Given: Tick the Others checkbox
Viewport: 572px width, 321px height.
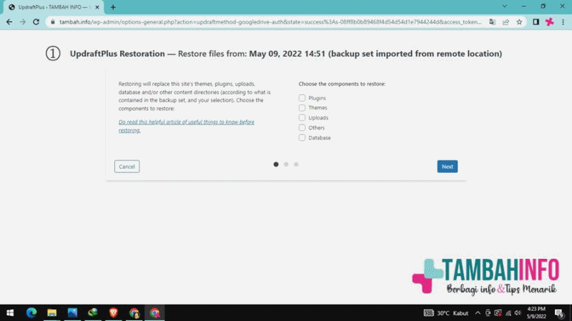Looking at the screenshot, I should coord(302,128).
